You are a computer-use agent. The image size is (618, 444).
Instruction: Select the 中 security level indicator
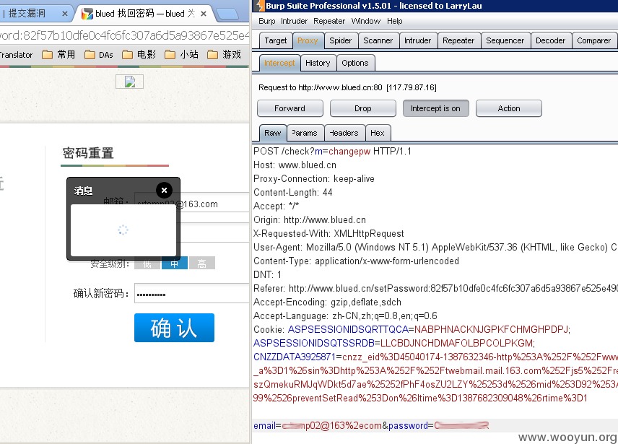[174, 264]
